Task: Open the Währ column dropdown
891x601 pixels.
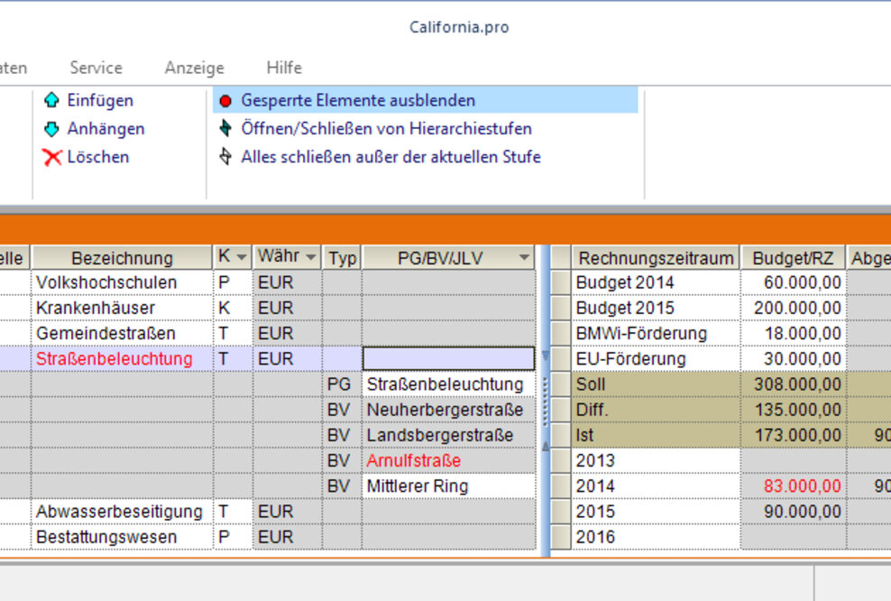Action: tap(309, 257)
